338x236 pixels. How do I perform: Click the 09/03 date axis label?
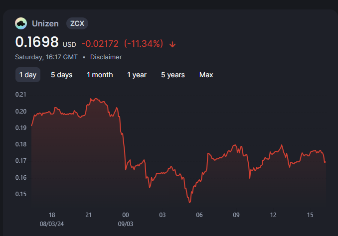tap(125, 224)
